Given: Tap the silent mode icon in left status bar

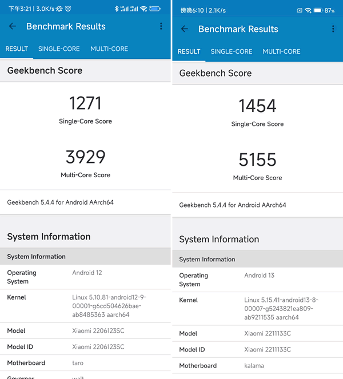Looking at the screenshot, I should [60, 9].
